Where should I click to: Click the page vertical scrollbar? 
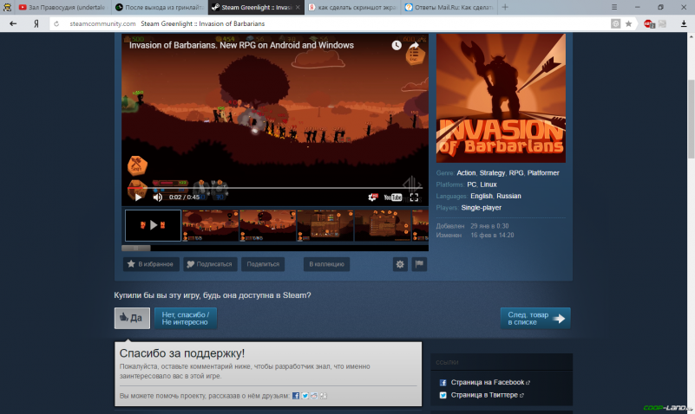point(691,119)
